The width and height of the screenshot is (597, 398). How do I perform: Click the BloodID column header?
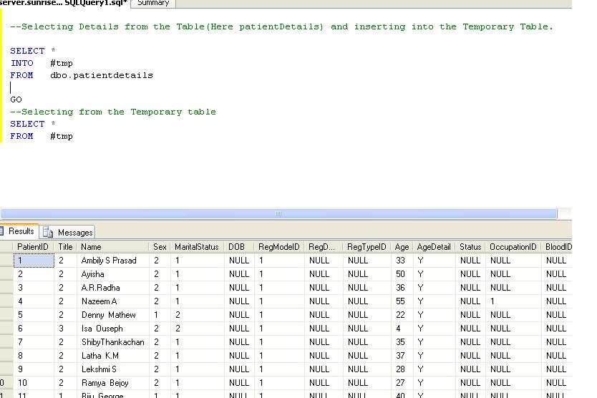coord(557,247)
